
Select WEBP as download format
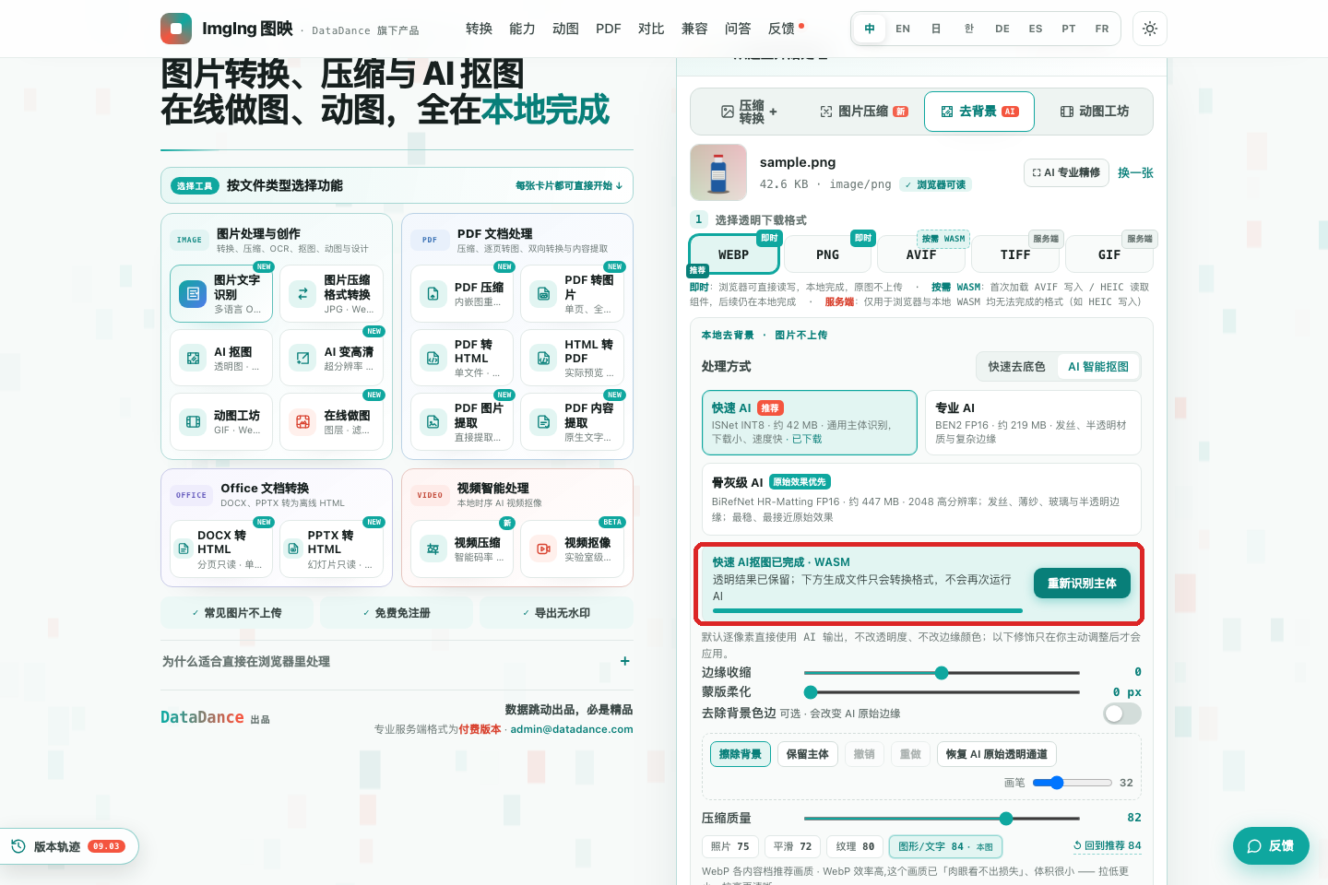pyautogui.click(x=734, y=254)
